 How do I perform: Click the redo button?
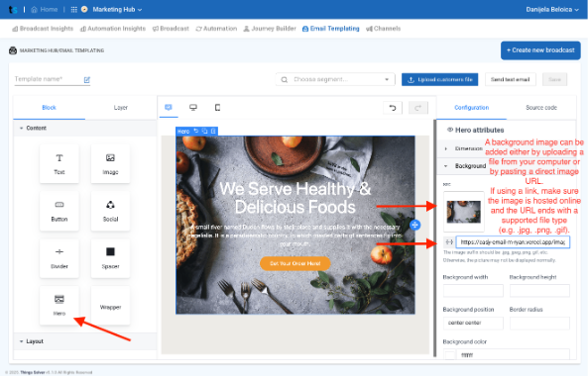click(x=417, y=108)
